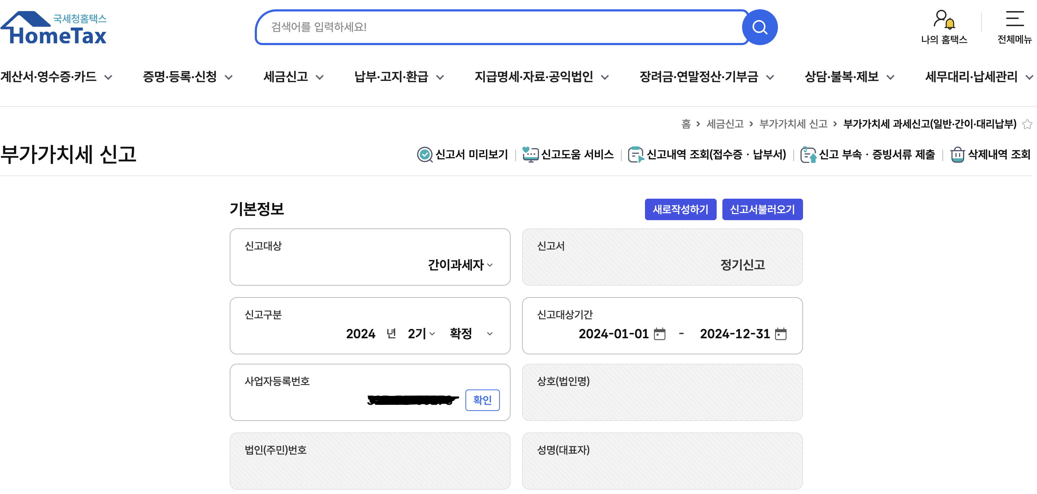This screenshot has width=1037, height=494.
Task: Toggle the bookmark star next to the breadcrumb
Action: (x=1027, y=124)
